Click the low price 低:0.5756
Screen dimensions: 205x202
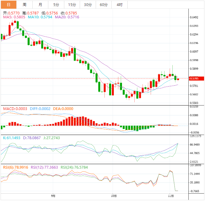(50, 13)
